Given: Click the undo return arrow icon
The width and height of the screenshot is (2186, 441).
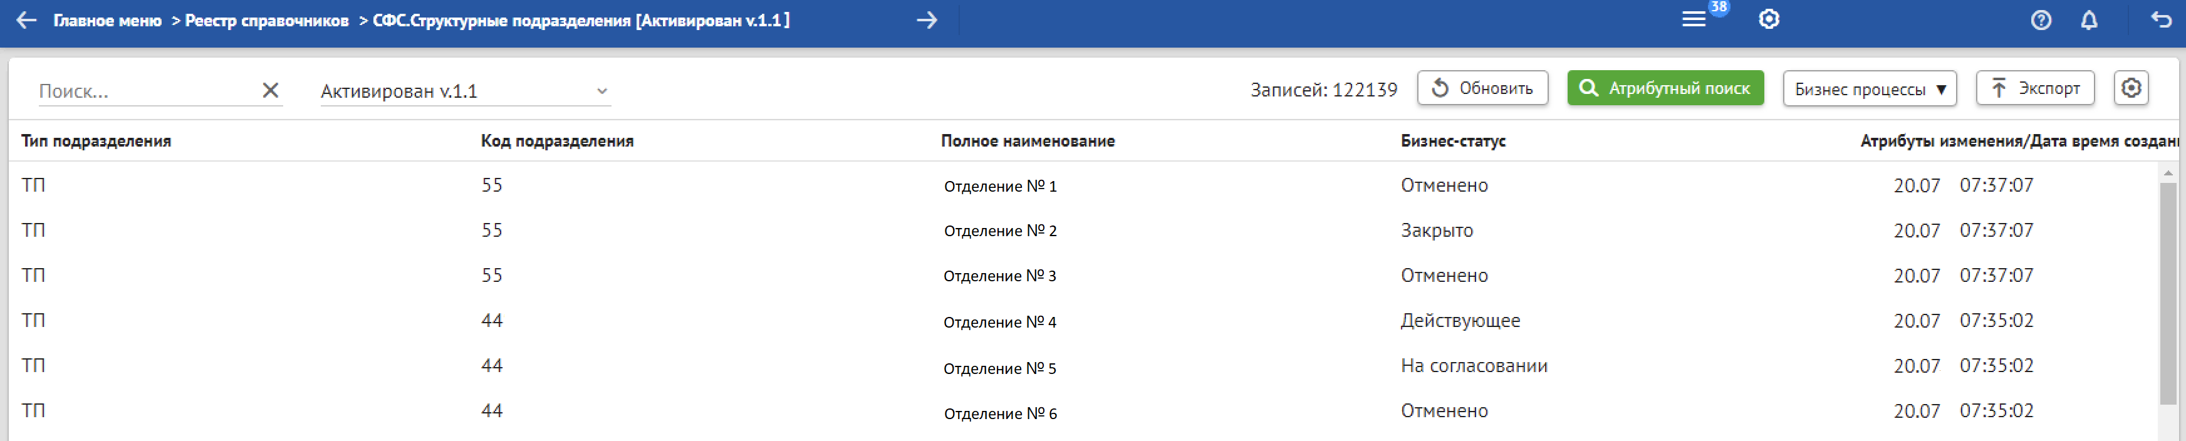Looking at the screenshot, I should point(2162,20).
